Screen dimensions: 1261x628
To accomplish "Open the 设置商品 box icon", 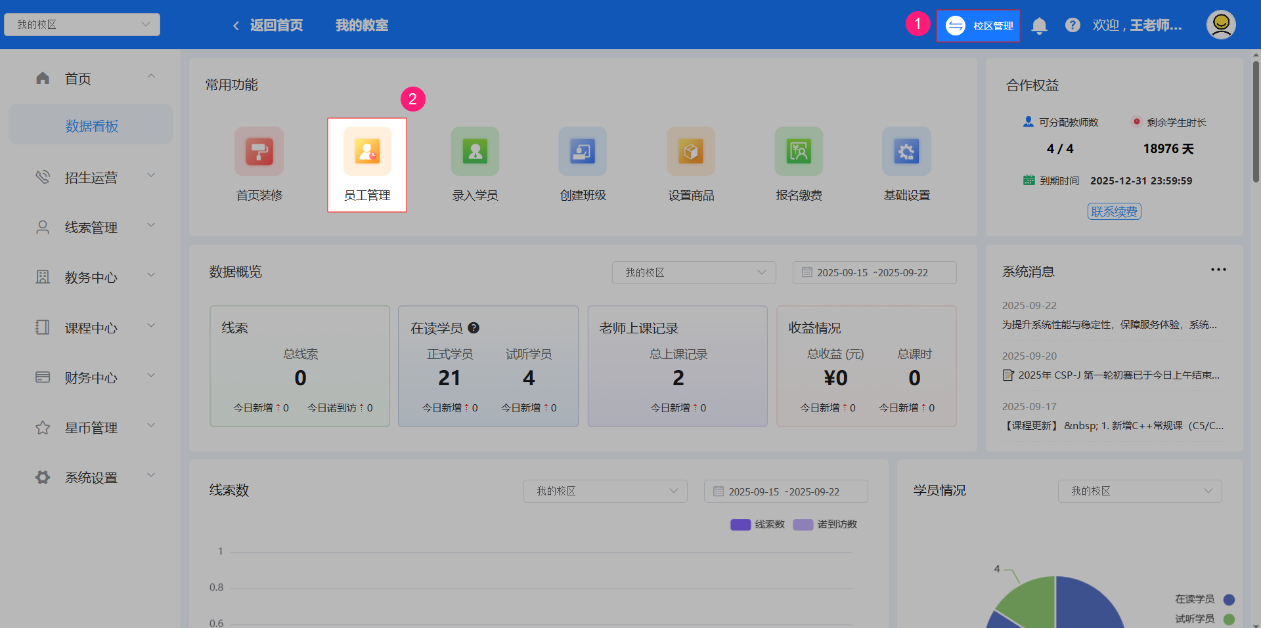I will coord(691,152).
